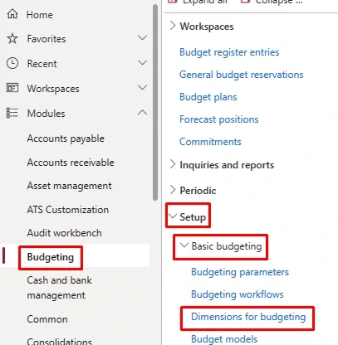The image size is (338, 345).
Task: Open the Commitments link
Action: click(x=210, y=142)
